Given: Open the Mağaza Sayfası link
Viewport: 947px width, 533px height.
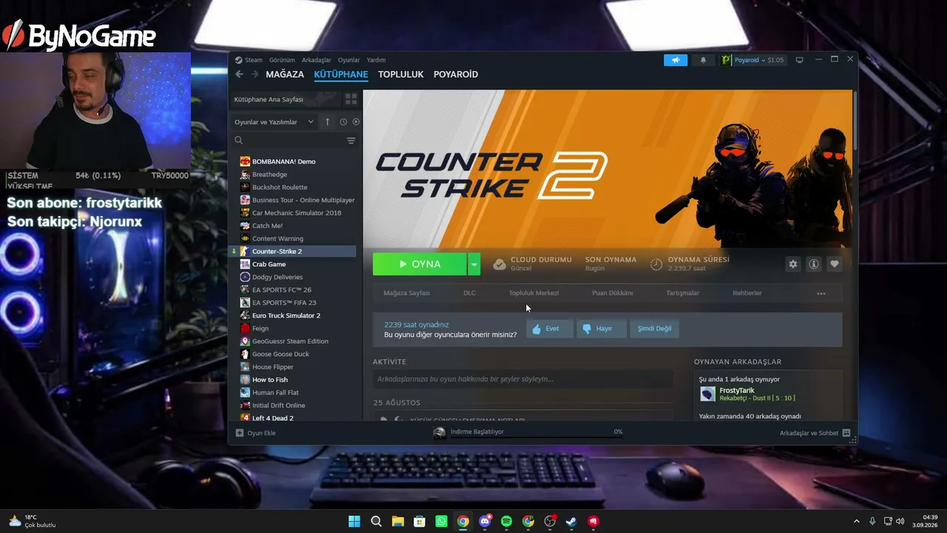Looking at the screenshot, I should (406, 293).
